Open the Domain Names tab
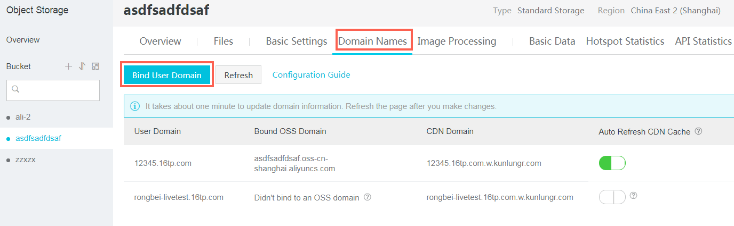 [x=373, y=41]
